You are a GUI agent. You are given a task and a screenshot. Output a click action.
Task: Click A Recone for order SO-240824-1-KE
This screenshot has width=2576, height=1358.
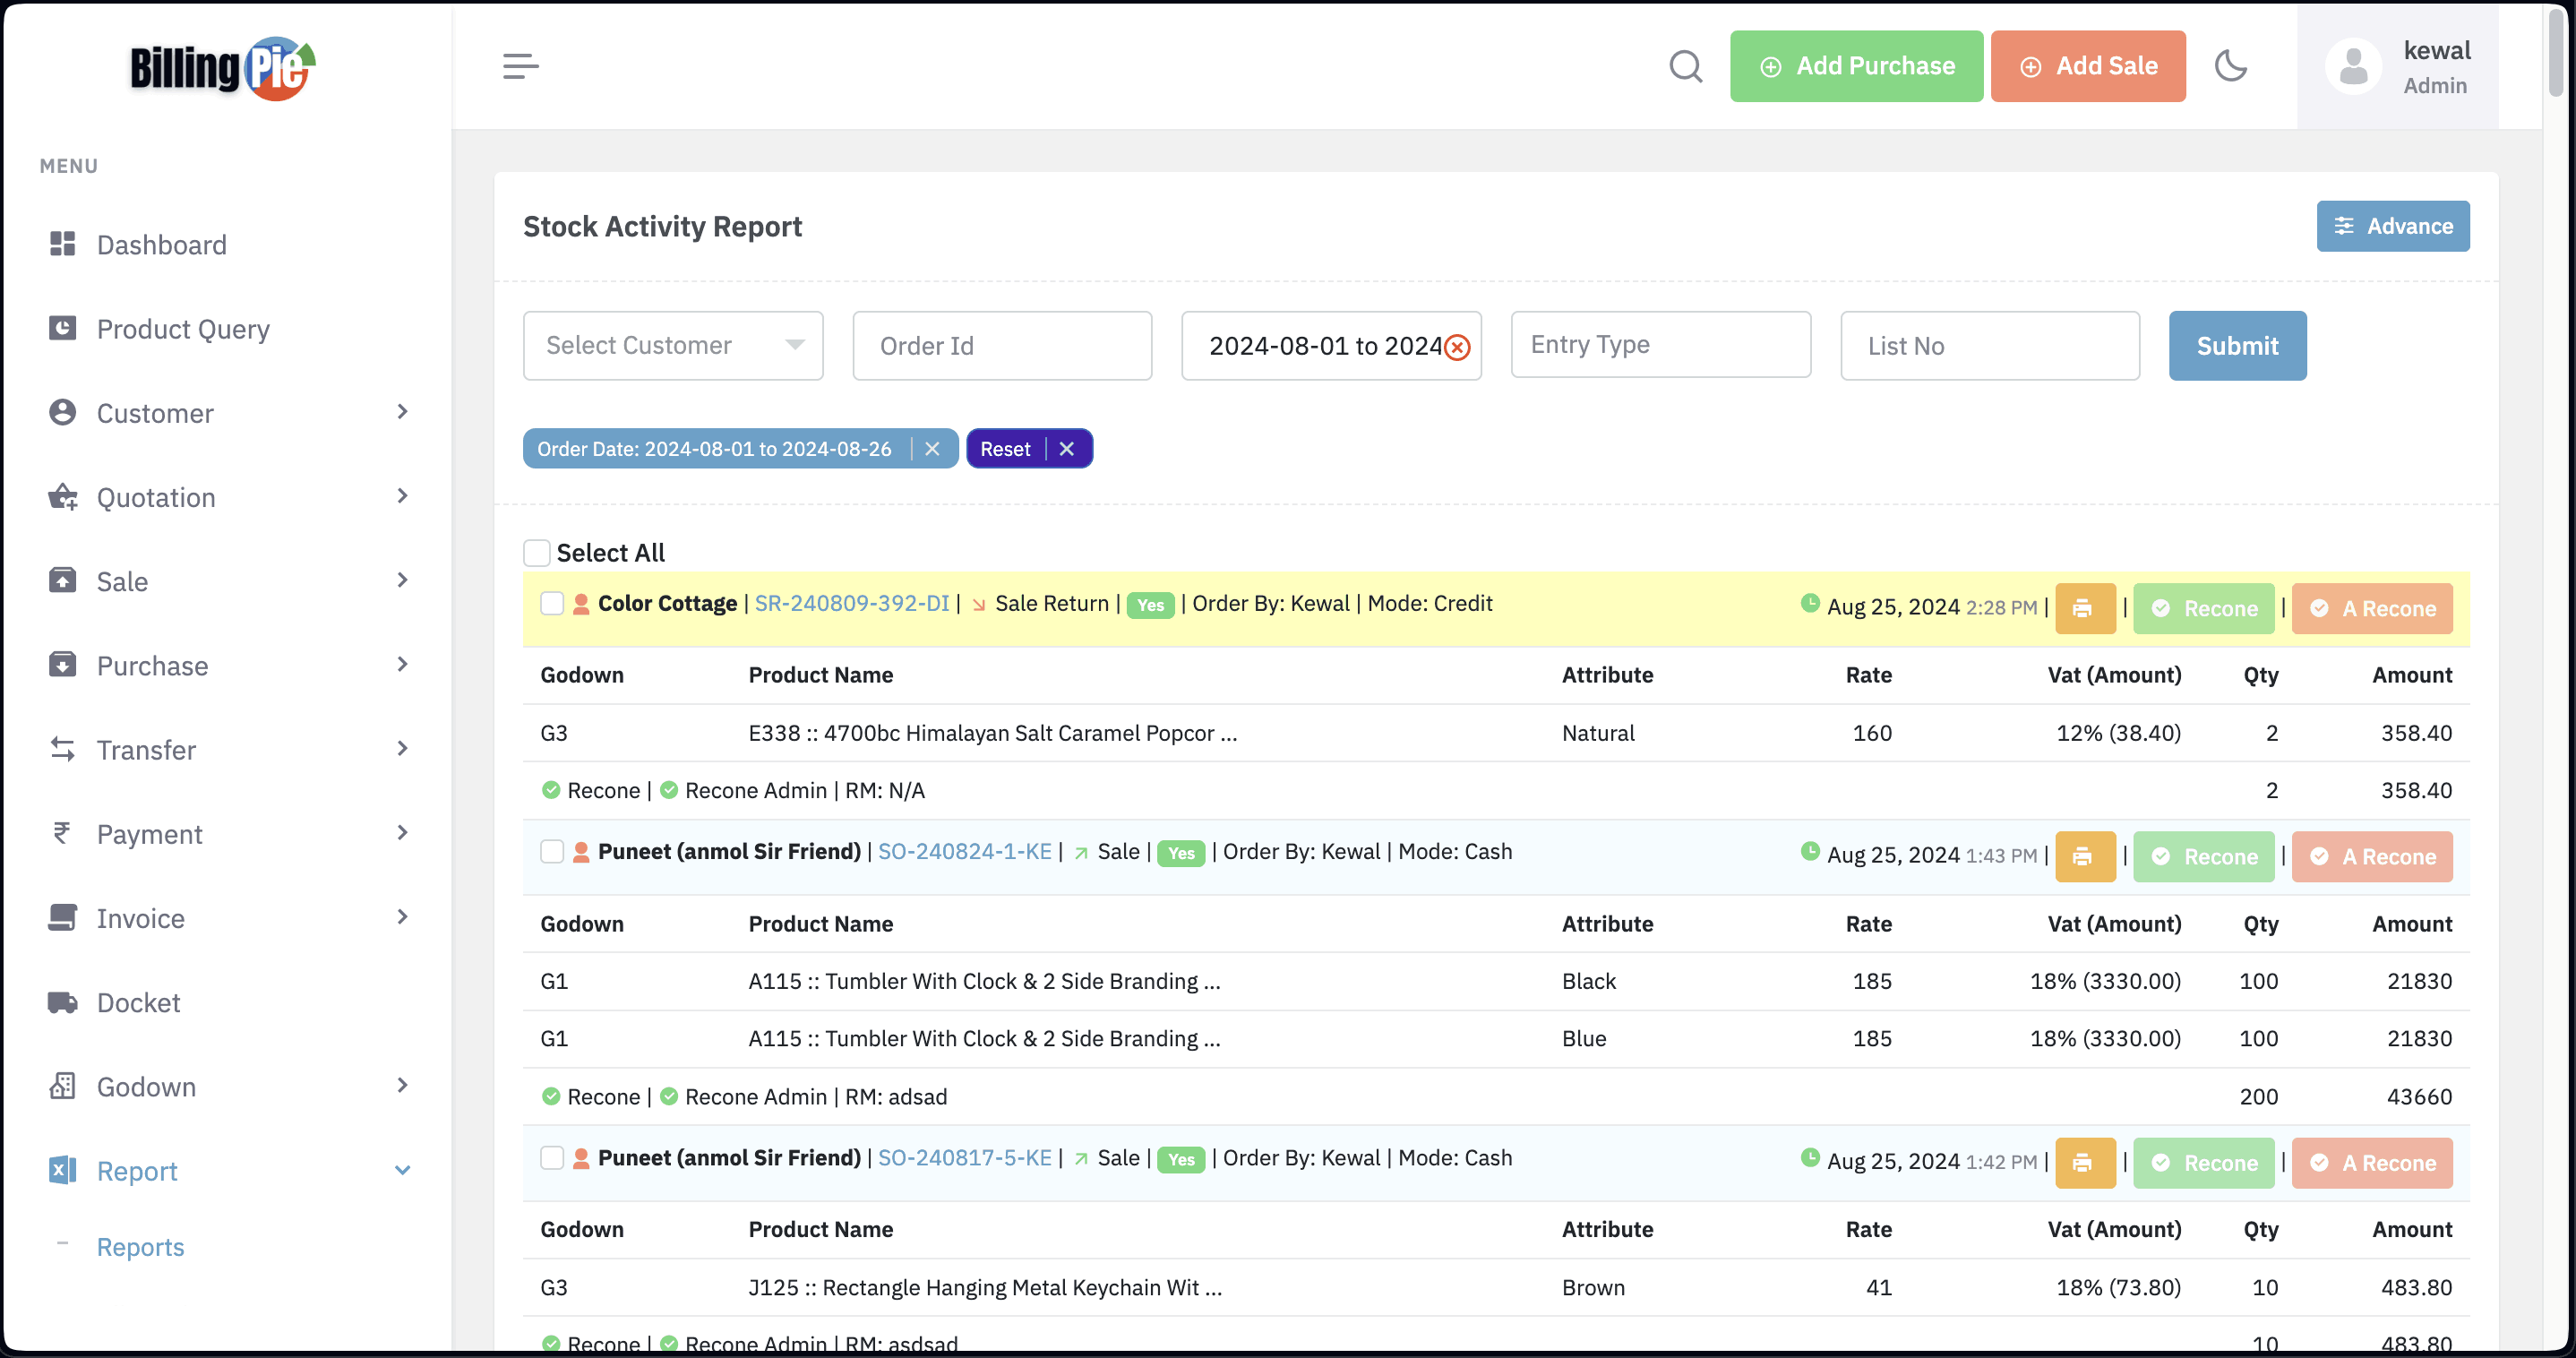tap(2371, 856)
